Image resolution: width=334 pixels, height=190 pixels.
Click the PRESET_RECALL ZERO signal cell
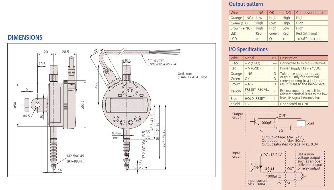pos(257,91)
